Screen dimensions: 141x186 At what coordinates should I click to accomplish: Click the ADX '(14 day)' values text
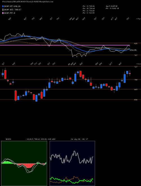(x=79, y=139)
